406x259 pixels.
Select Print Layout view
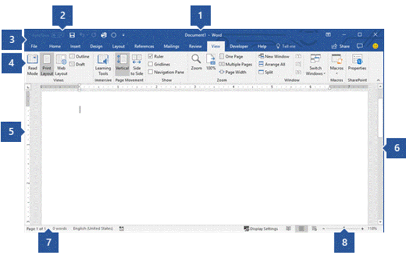pyautogui.click(x=47, y=65)
